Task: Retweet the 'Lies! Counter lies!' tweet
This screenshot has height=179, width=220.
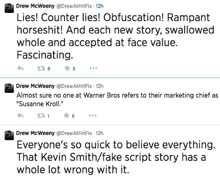Action: coord(41,68)
